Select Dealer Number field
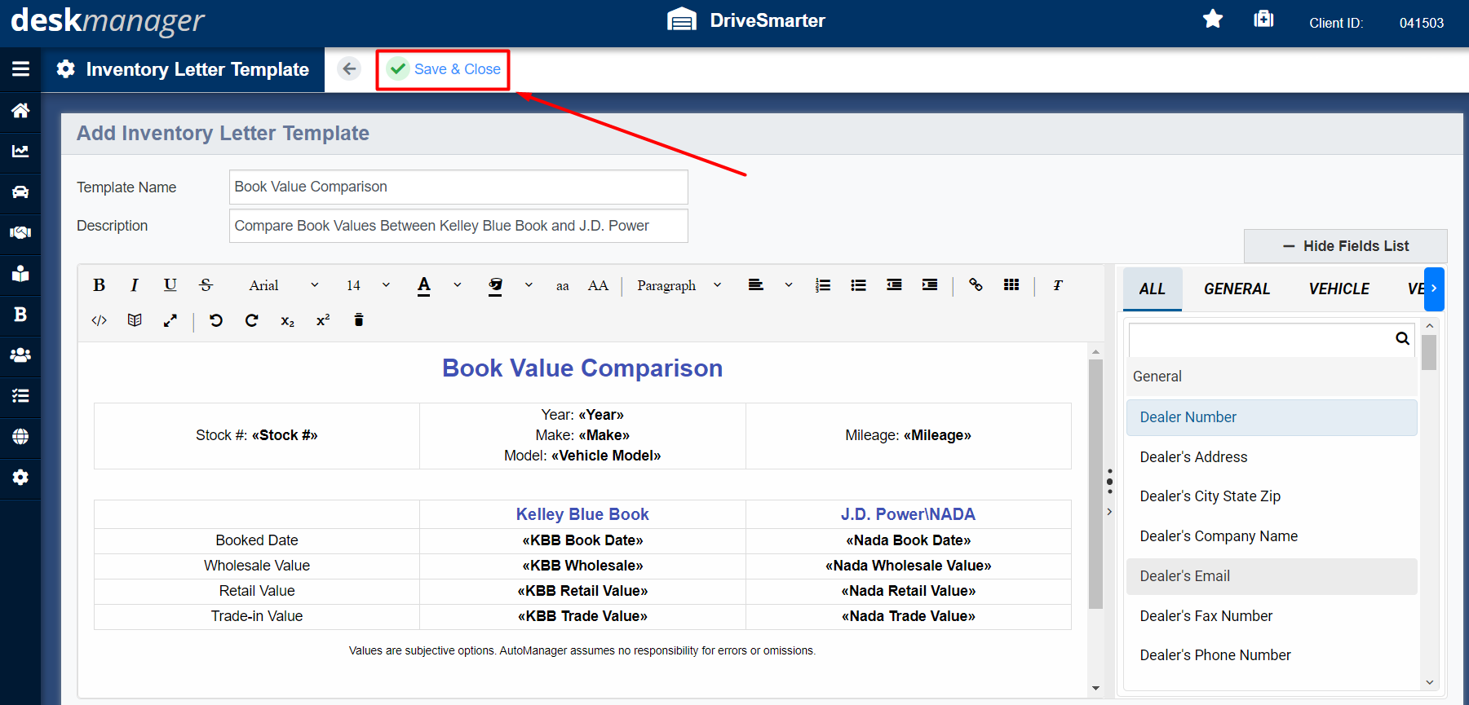Image resolution: width=1469 pixels, height=705 pixels. [x=1272, y=417]
